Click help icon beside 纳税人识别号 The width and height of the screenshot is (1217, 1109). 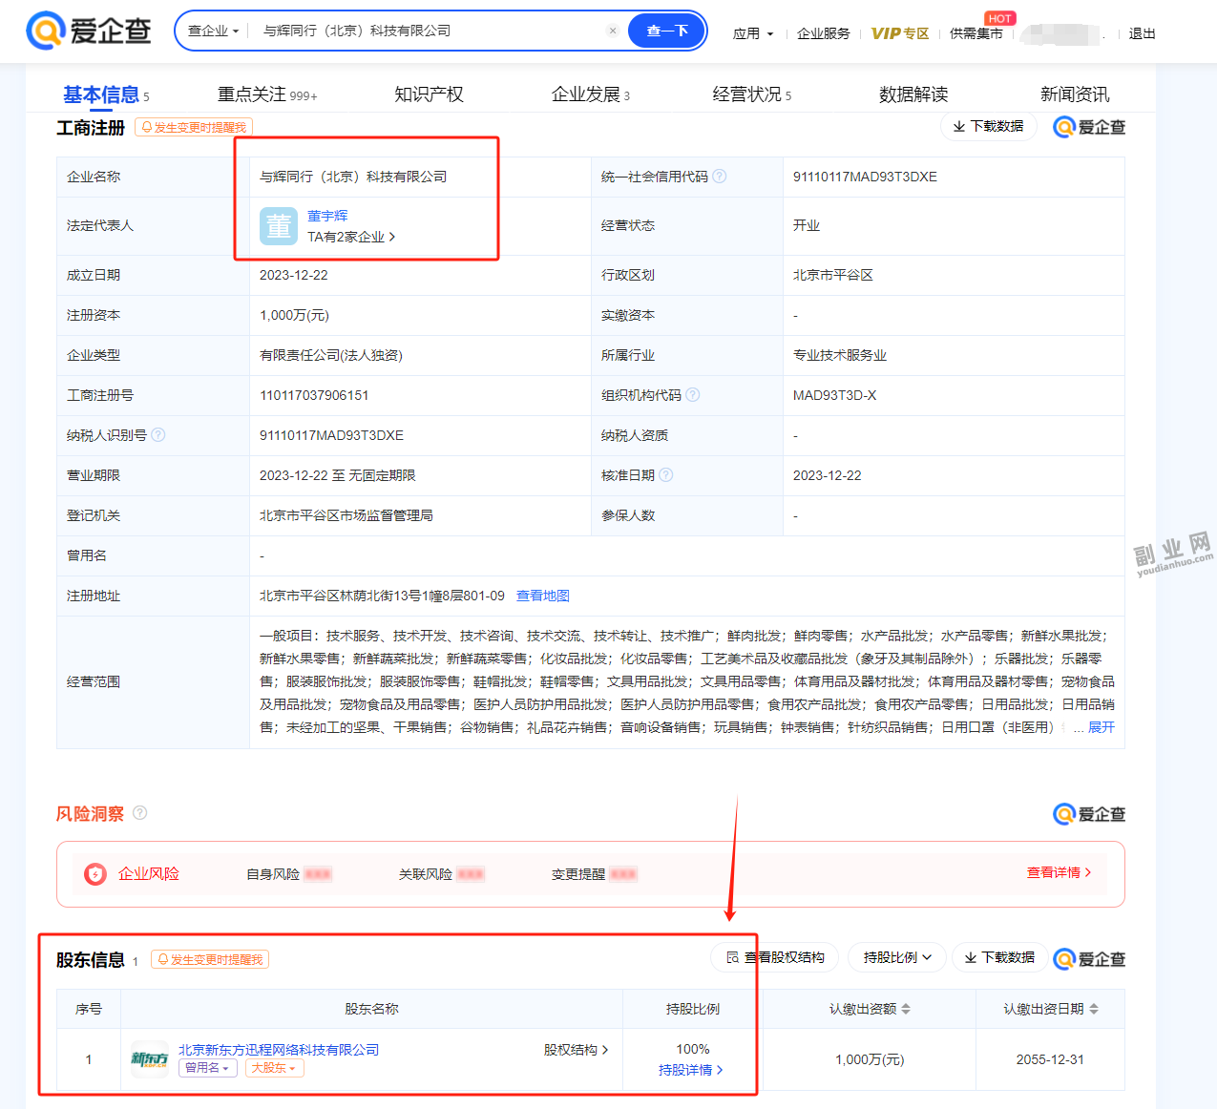coord(158,435)
